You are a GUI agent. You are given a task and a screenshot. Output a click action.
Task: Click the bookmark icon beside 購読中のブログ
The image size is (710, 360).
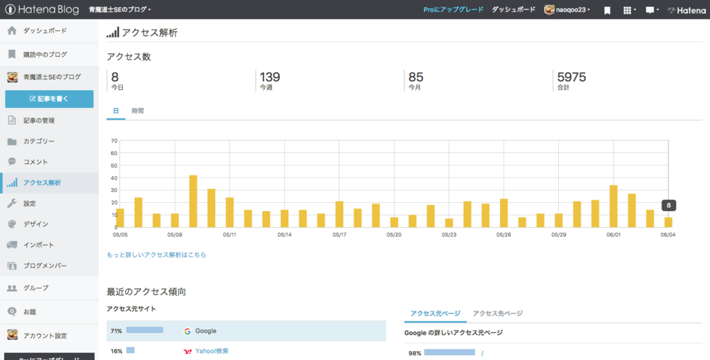point(12,54)
